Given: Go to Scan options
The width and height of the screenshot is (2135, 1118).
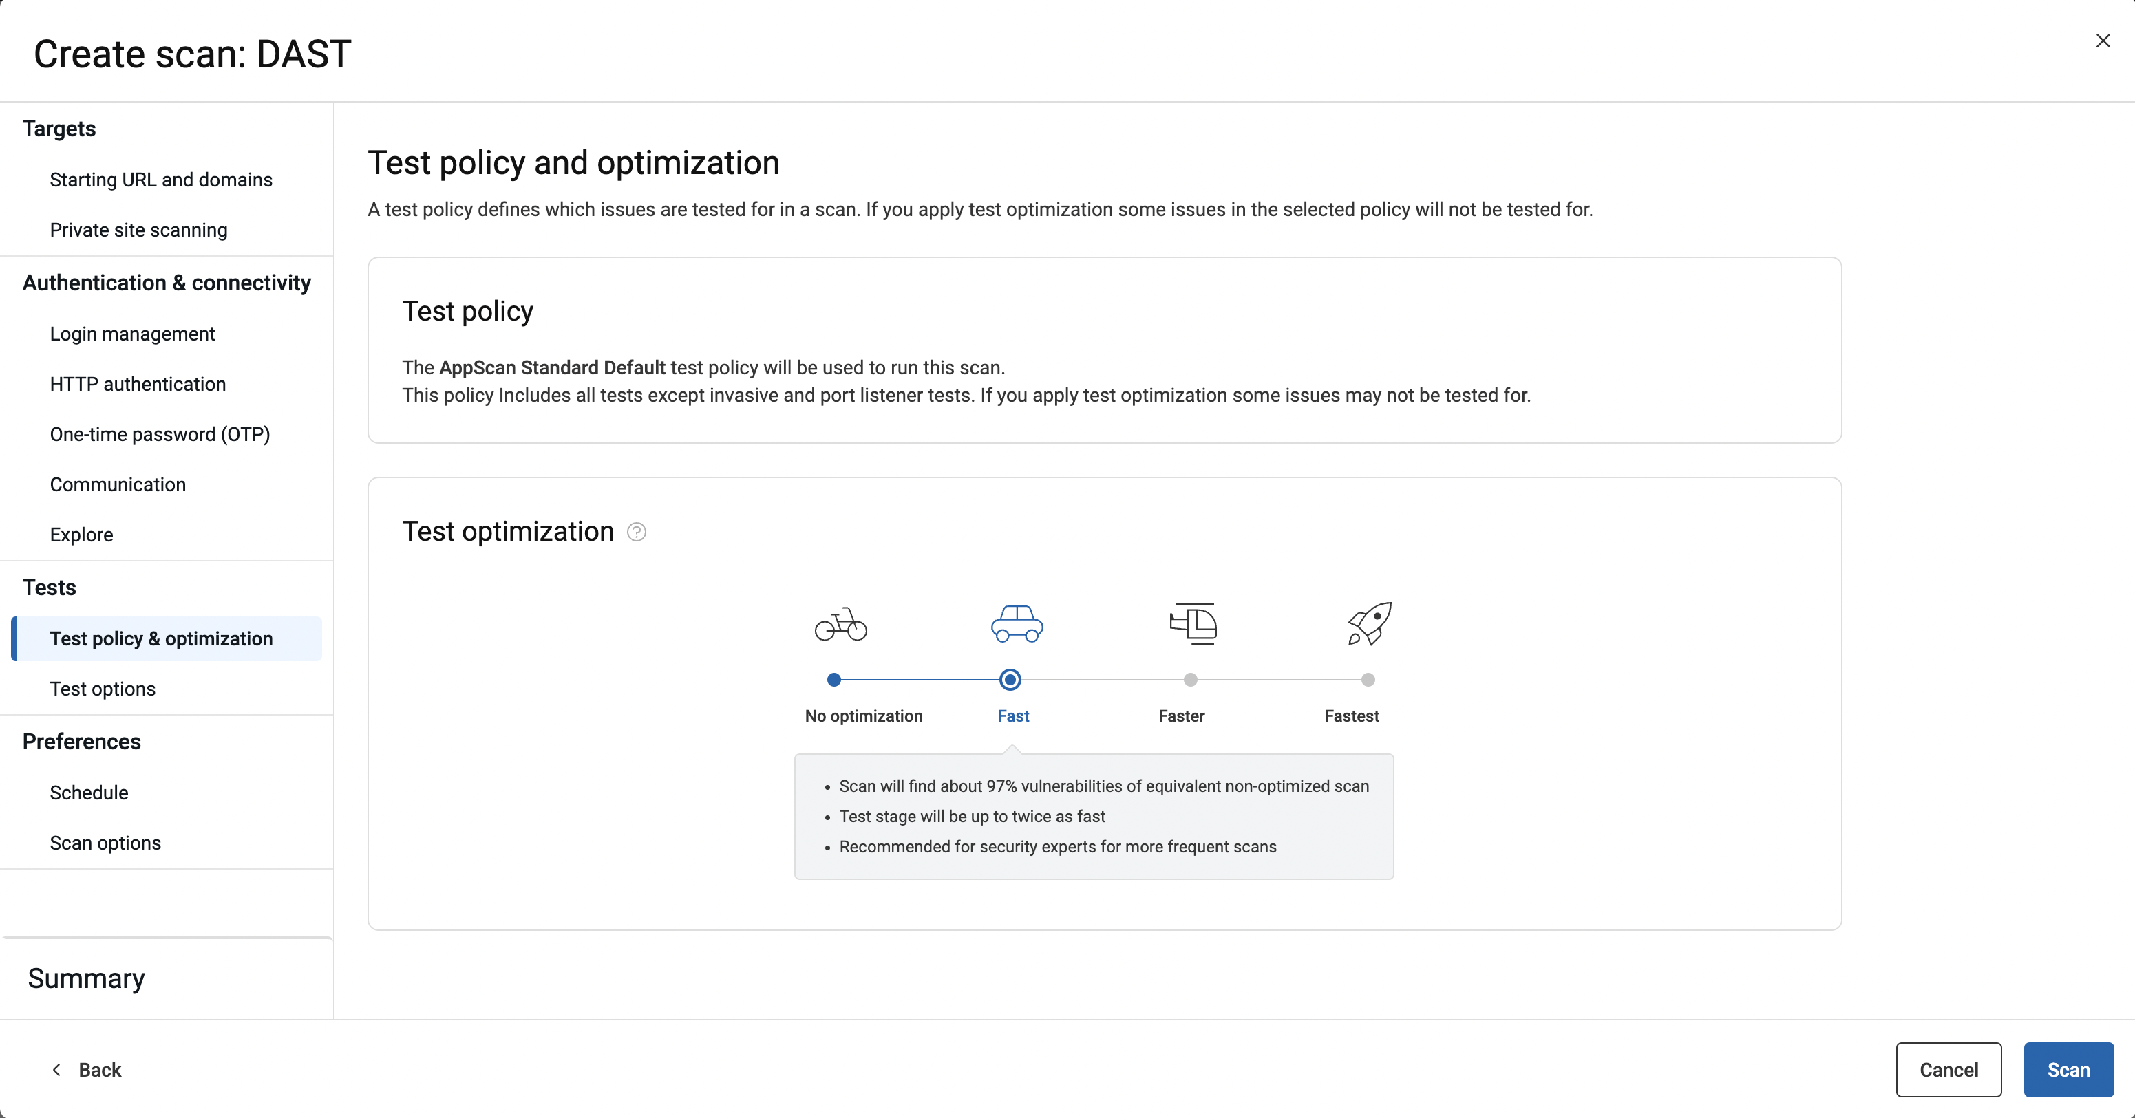Looking at the screenshot, I should (105, 843).
